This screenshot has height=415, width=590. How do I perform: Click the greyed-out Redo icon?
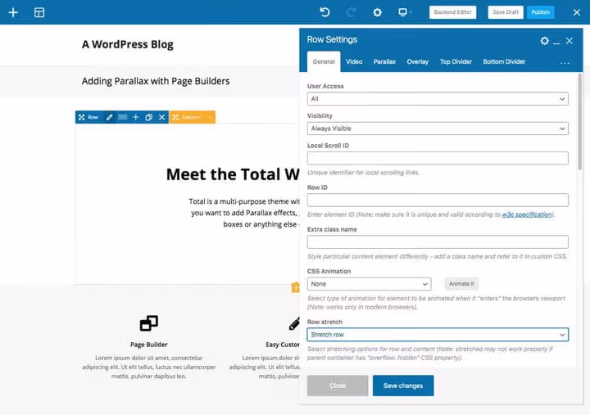351,12
